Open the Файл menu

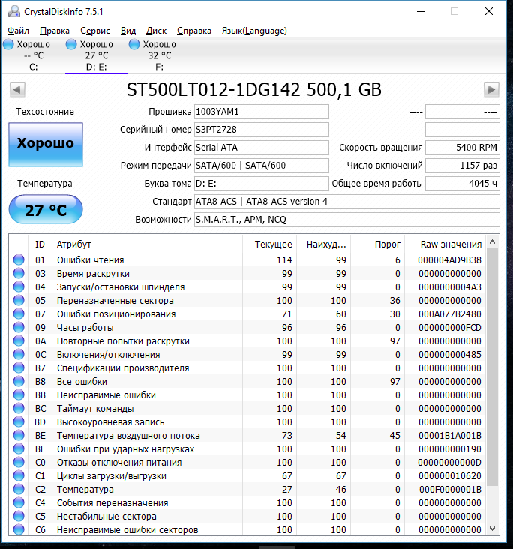point(18,31)
